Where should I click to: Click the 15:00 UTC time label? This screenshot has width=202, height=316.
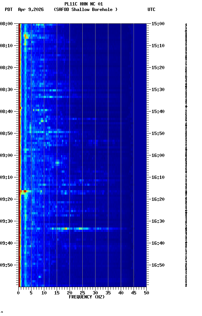pyautogui.click(x=158, y=24)
